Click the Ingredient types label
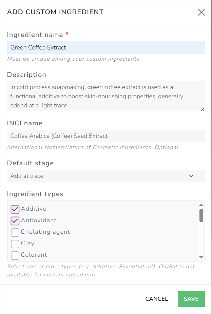The width and height of the screenshot is (212, 314). (35, 194)
